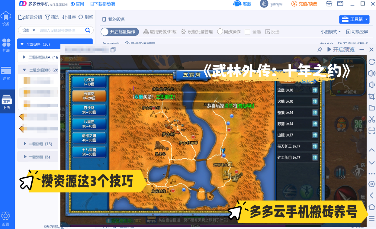The width and height of the screenshot is (376, 229).
Task: Click 新建分组 button
Action: point(30,17)
